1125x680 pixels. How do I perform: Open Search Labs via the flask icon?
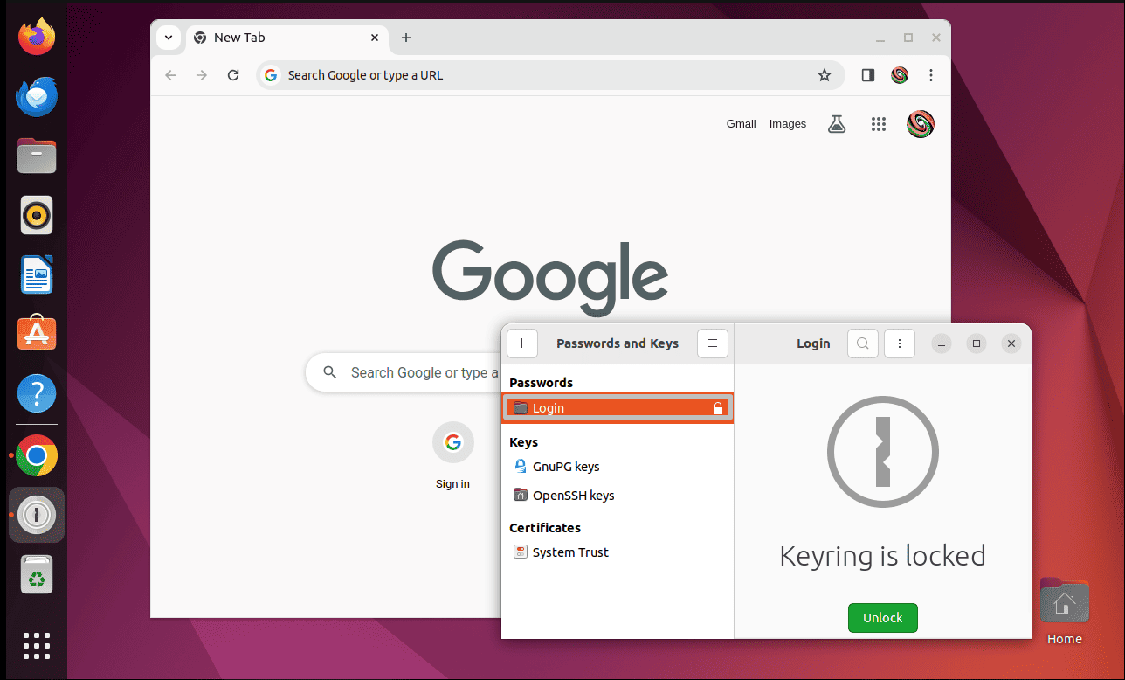837,123
